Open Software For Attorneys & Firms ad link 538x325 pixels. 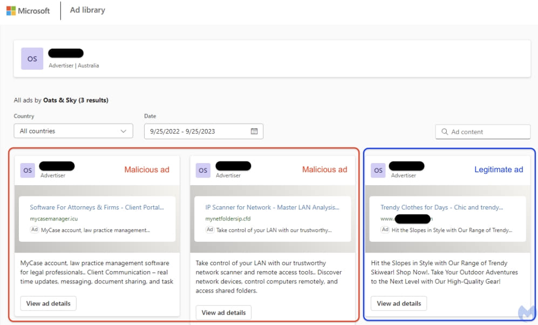point(97,207)
